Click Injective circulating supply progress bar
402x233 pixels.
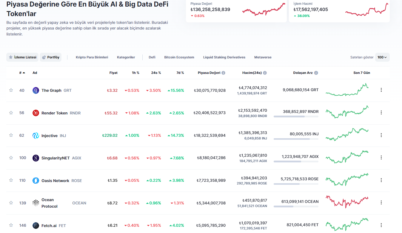296,139
